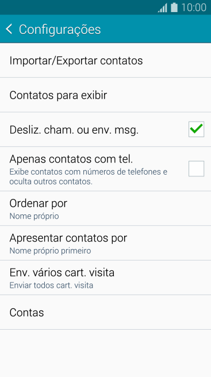The height and width of the screenshot is (377, 211).
Task: Open the Contas entry
Action: click(x=106, y=312)
